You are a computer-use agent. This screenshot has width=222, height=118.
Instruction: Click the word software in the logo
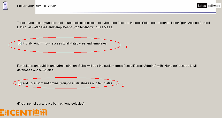tap(214, 6)
